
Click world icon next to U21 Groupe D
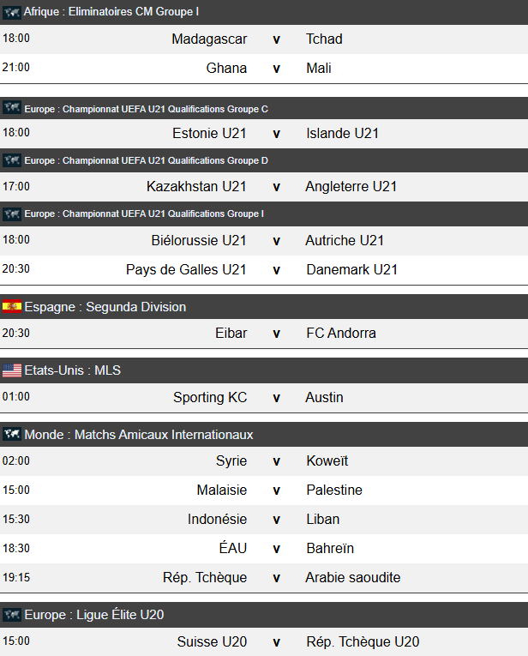12,160
